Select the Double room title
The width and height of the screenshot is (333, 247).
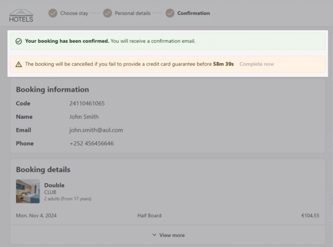click(54, 185)
